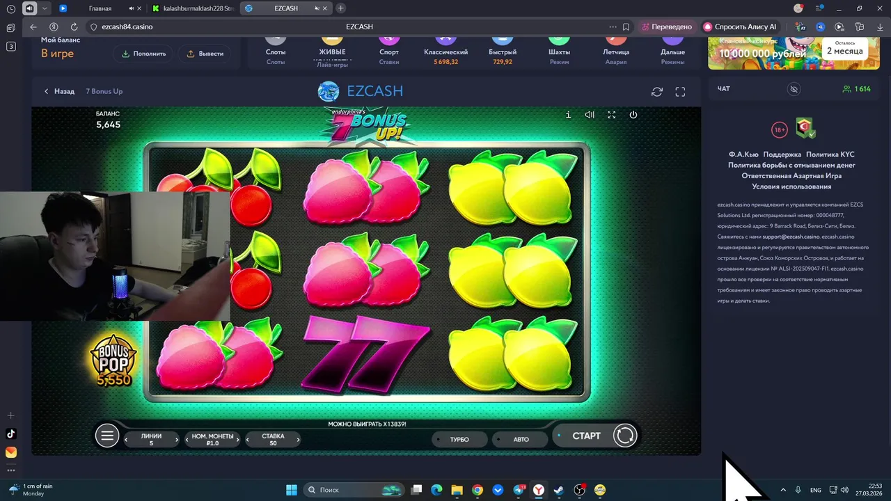The height and width of the screenshot is (501, 891).
Task: Open the anti-money-laundering policy link
Action: coord(791,166)
